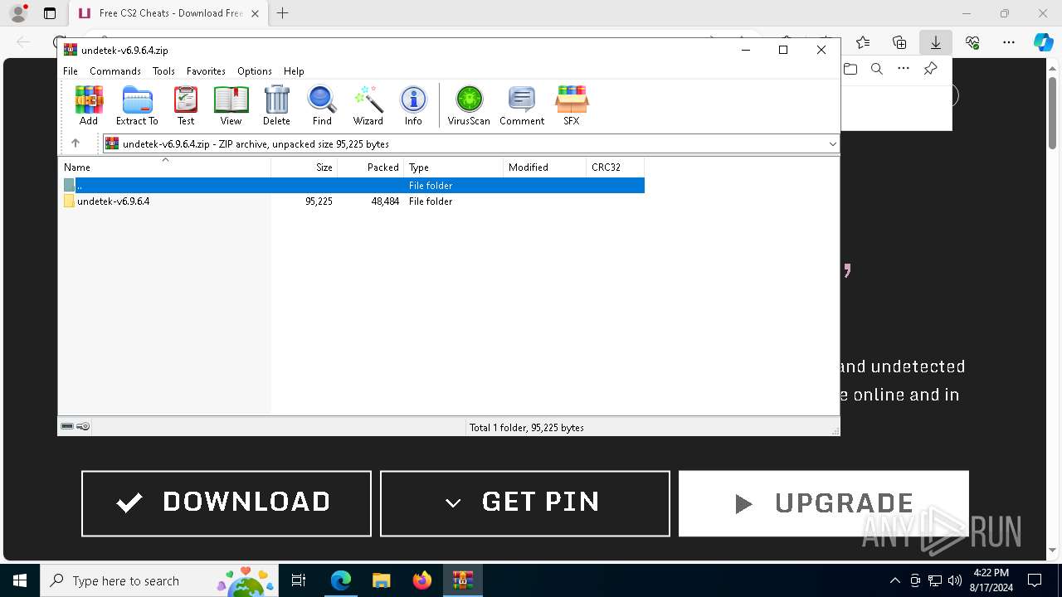Image resolution: width=1062 pixels, height=597 pixels.
Task: Click the Extract To toolbar icon
Action: tap(137, 105)
